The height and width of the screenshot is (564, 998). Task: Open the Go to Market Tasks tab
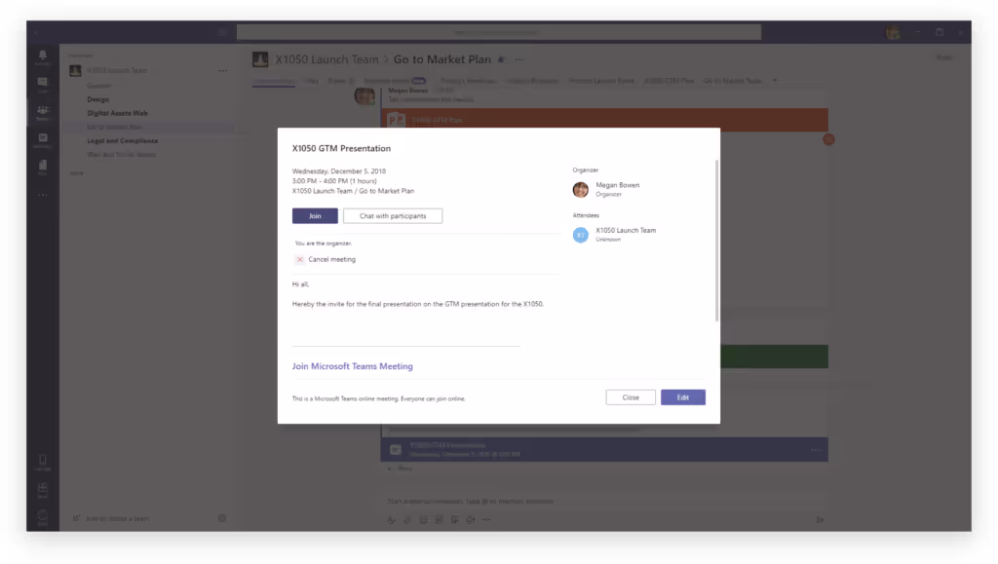(x=733, y=81)
